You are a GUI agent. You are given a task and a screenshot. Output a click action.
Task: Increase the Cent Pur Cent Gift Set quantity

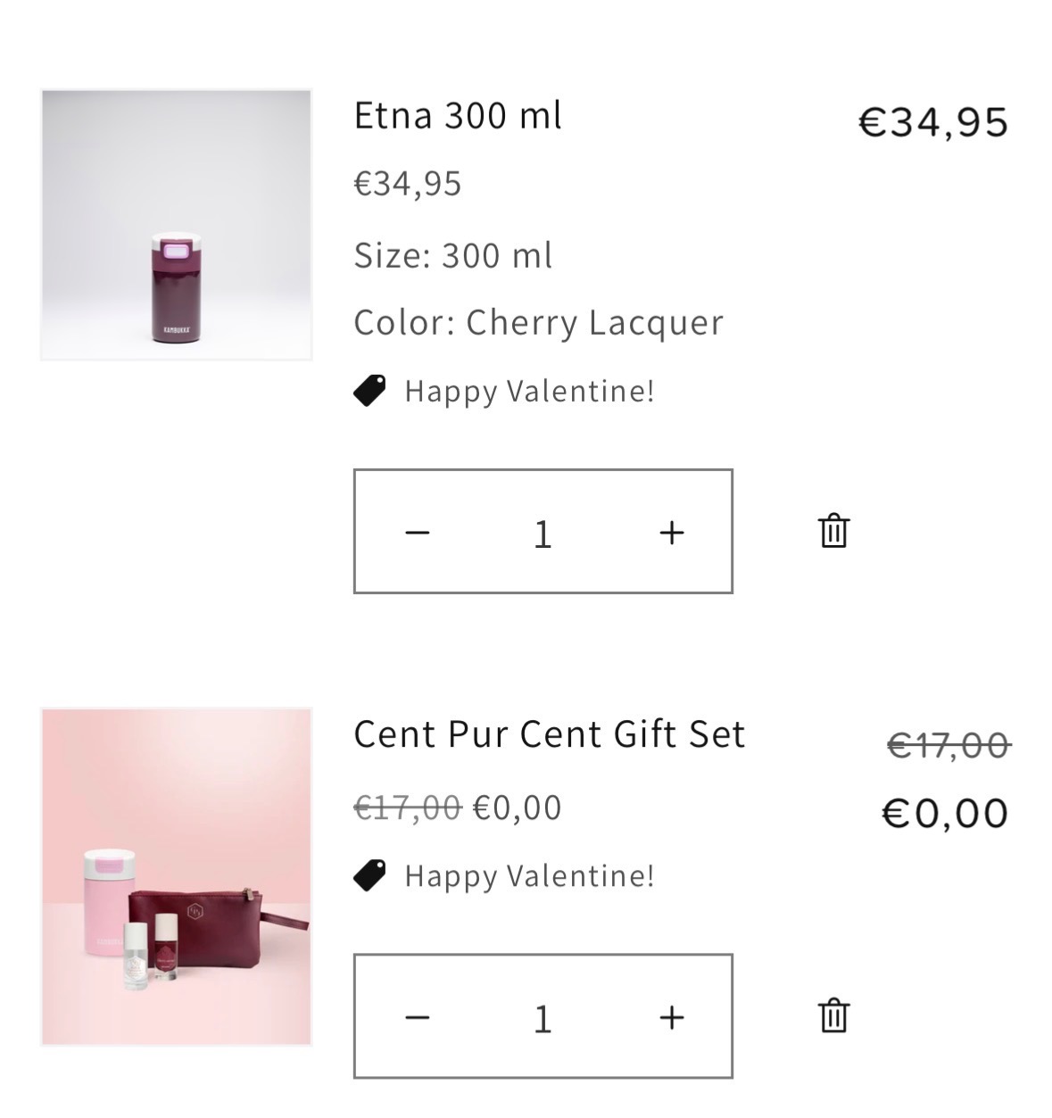pyautogui.click(x=671, y=1017)
